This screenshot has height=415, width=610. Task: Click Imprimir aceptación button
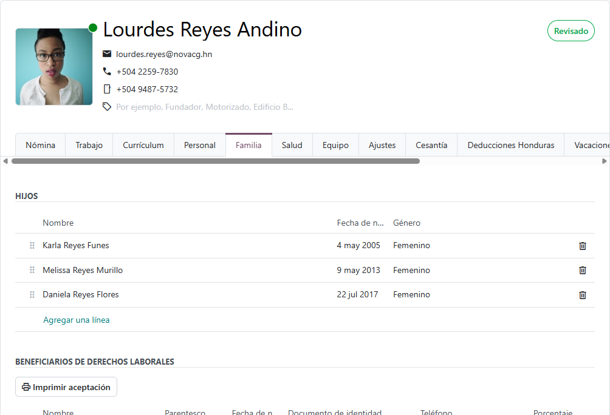(66, 387)
